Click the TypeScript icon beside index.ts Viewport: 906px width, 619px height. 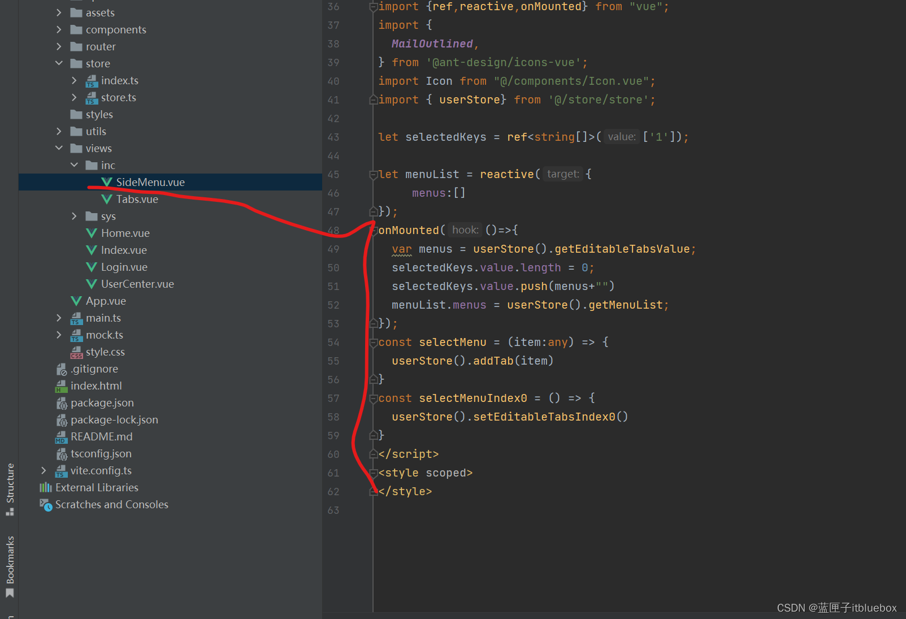tap(92, 81)
